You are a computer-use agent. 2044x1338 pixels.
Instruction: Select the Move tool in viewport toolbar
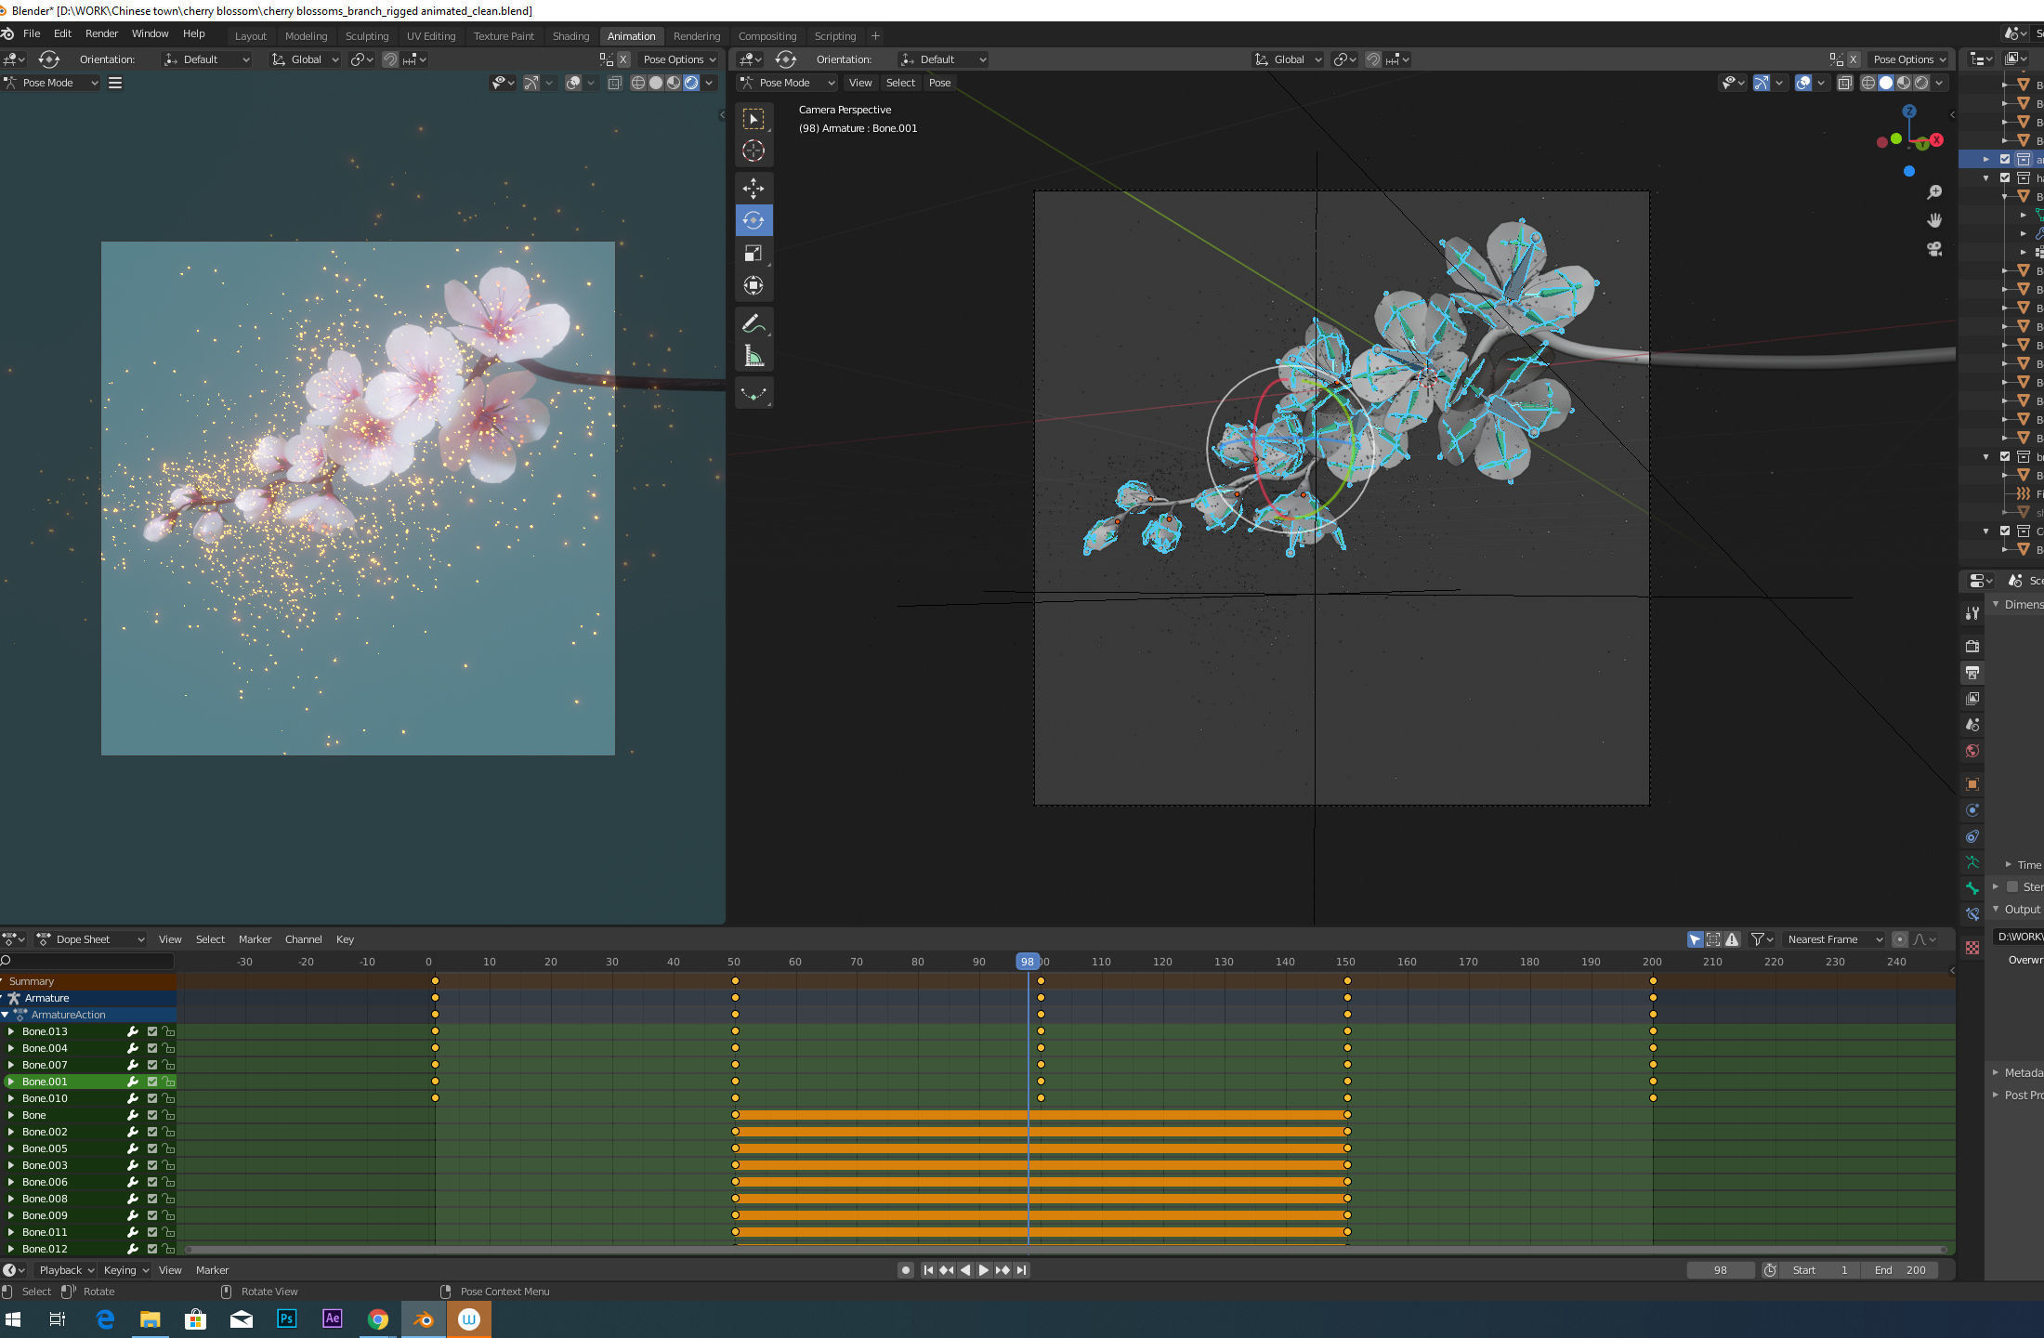coord(753,189)
